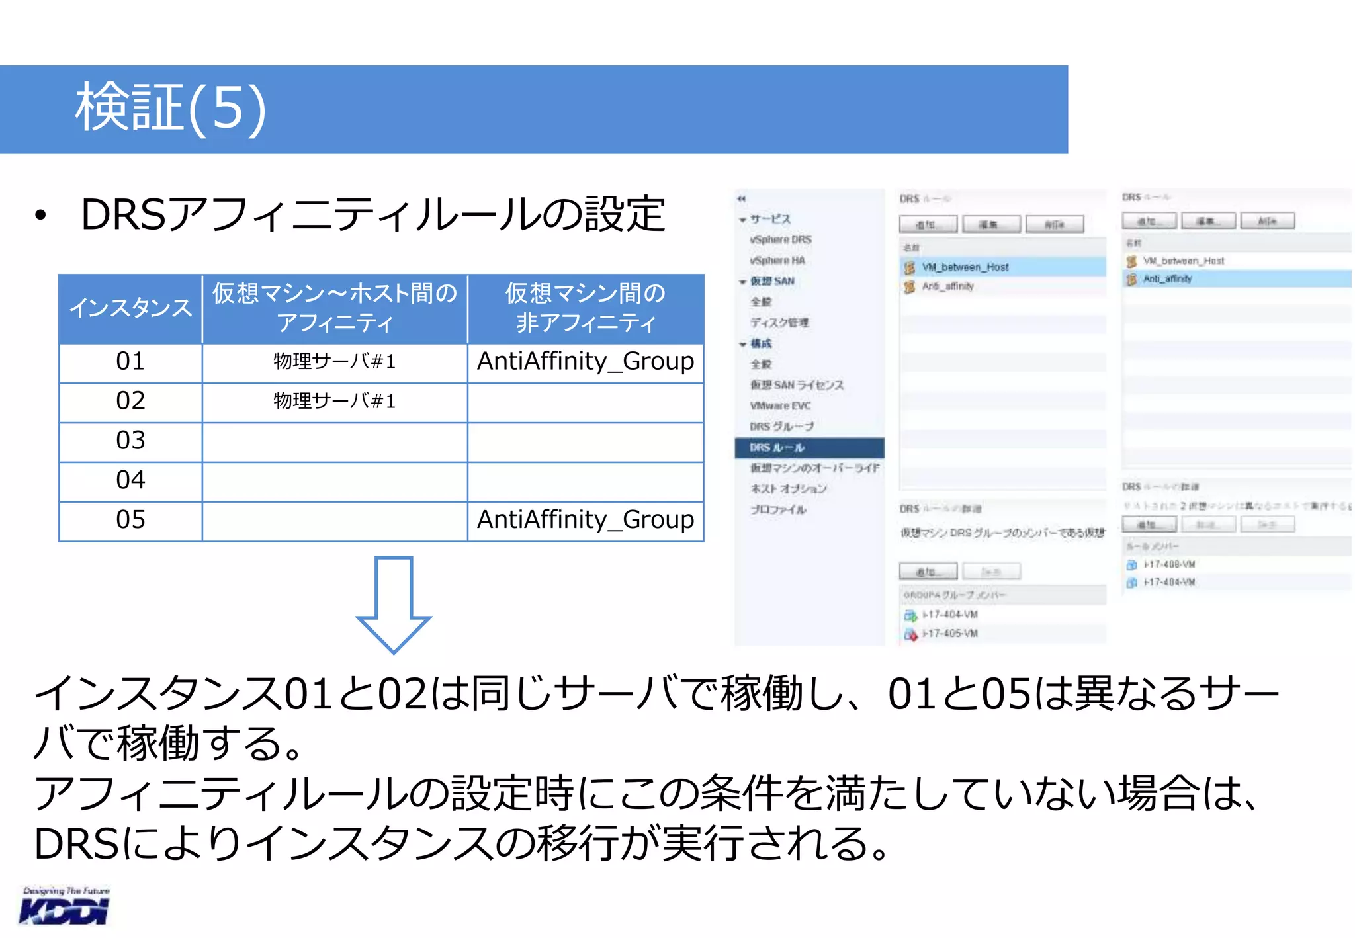Open vSphere HA in the sidebar
Screen dimensions: 1355x938
777,261
